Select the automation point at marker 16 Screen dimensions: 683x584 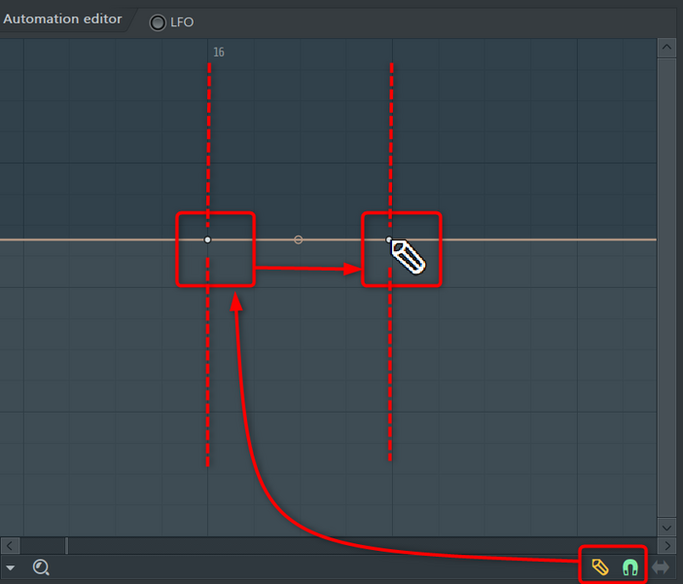coord(207,239)
